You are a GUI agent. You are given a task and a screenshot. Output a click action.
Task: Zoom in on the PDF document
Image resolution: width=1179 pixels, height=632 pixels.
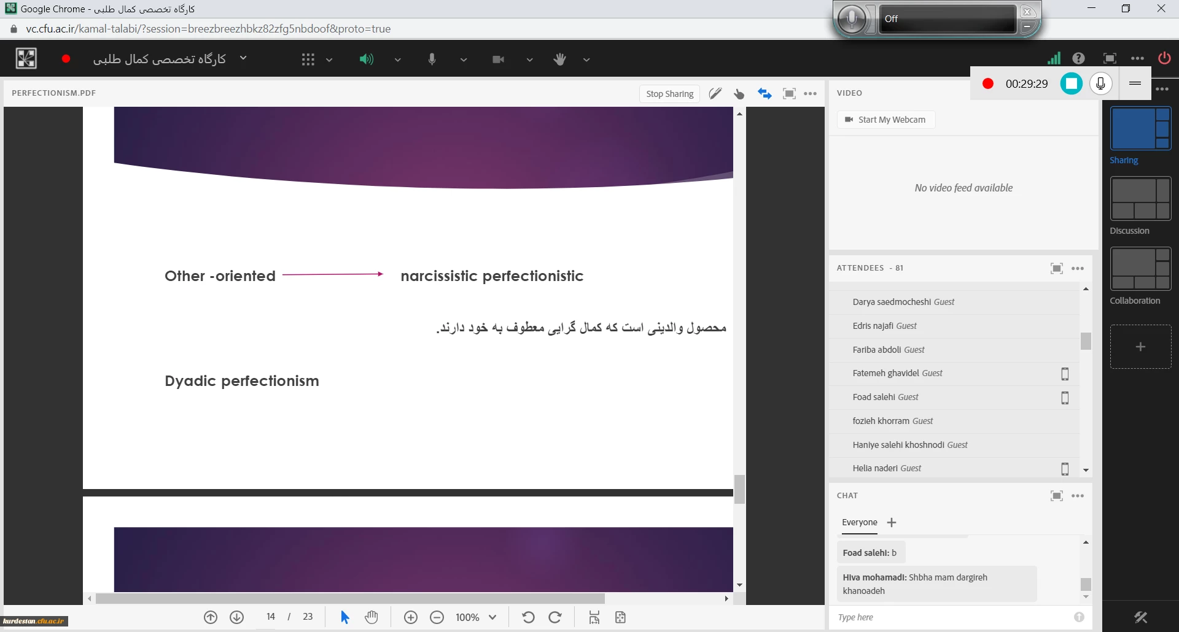[411, 617]
